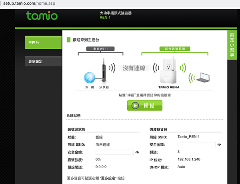Open the 主控台 dashboard menu

coord(43,42)
